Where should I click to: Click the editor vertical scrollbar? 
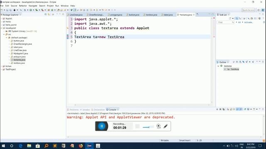coord(212,60)
